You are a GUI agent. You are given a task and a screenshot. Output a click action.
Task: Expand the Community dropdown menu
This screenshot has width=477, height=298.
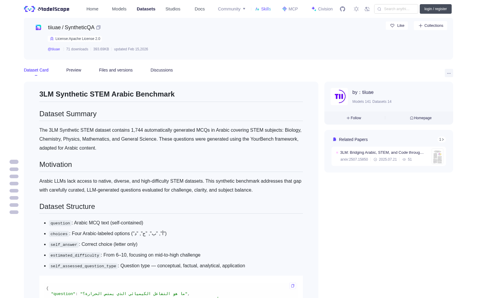[232, 9]
